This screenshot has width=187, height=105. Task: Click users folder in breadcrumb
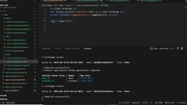68,5
